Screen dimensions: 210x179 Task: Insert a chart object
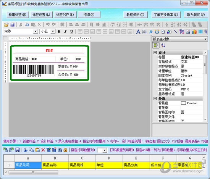(194, 32)
